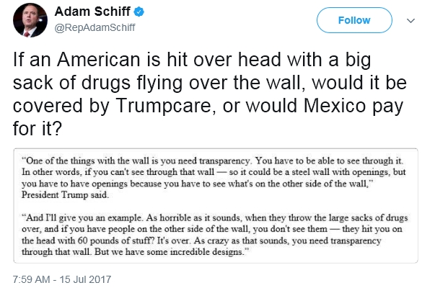Click "for it?" at the tweet's end

click(x=38, y=129)
